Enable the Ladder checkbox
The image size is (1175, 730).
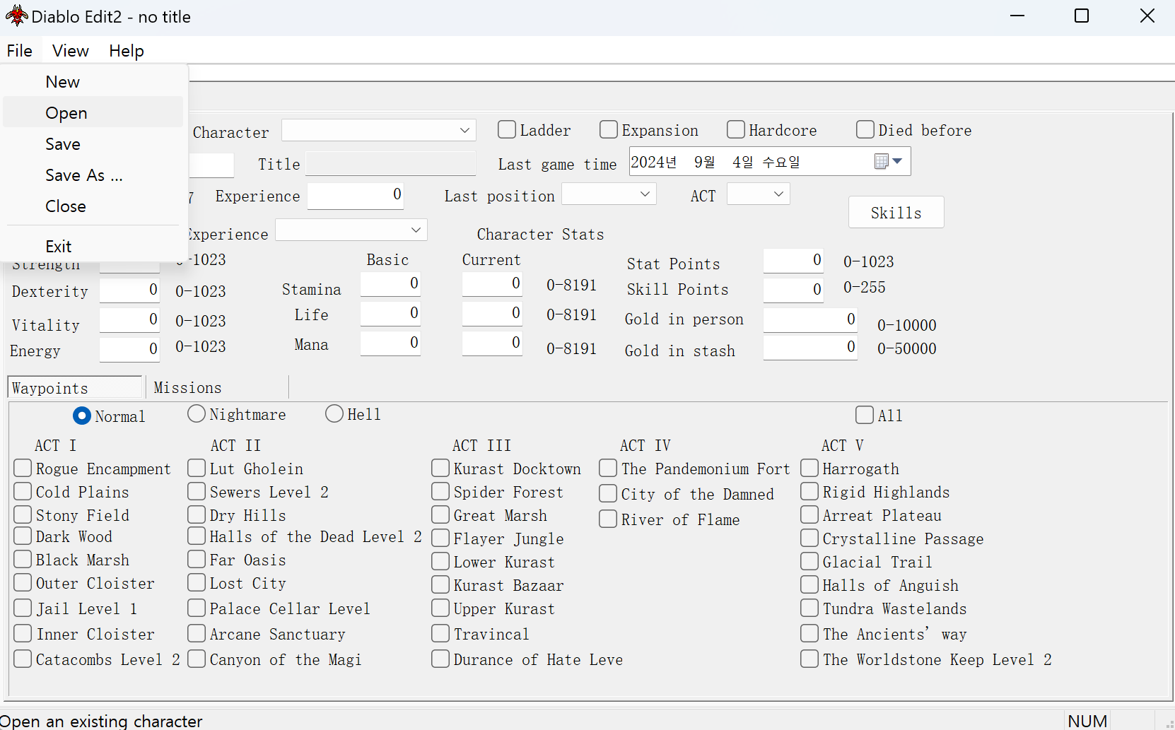[x=506, y=129]
